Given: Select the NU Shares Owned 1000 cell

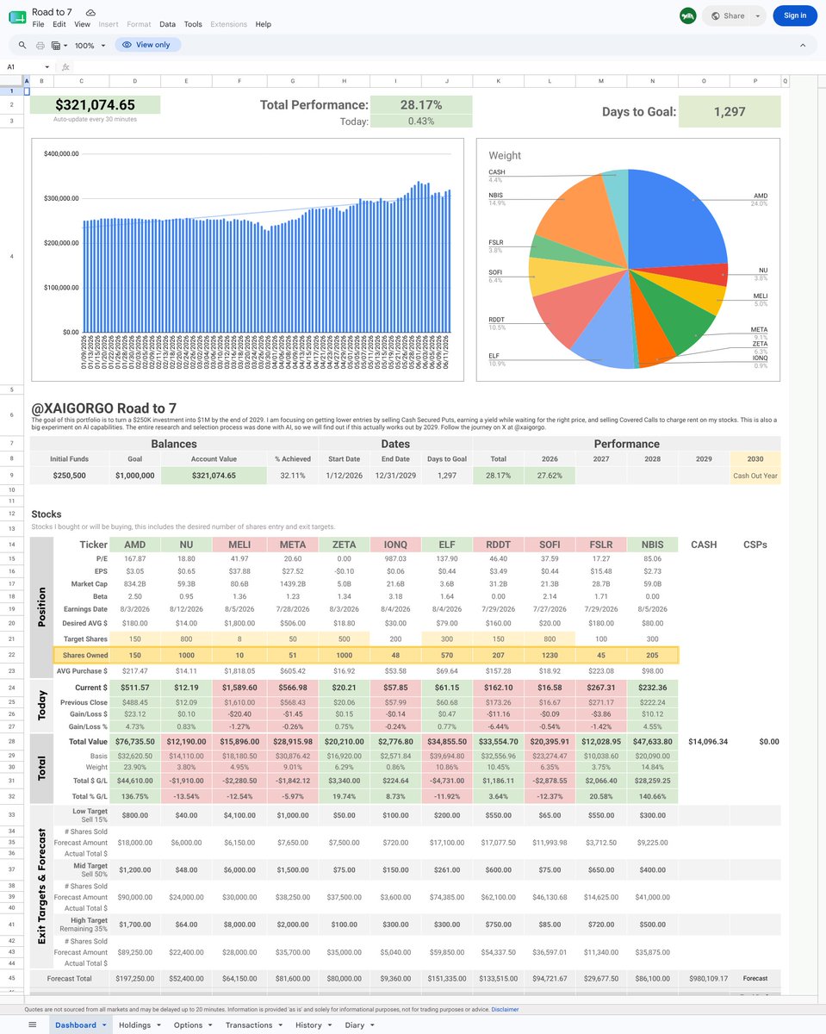Looking at the screenshot, I should click(x=187, y=656).
